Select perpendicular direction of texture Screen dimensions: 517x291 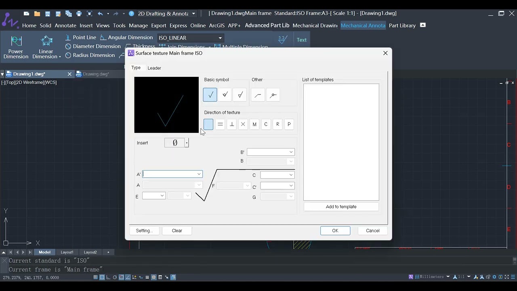click(232, 124)
